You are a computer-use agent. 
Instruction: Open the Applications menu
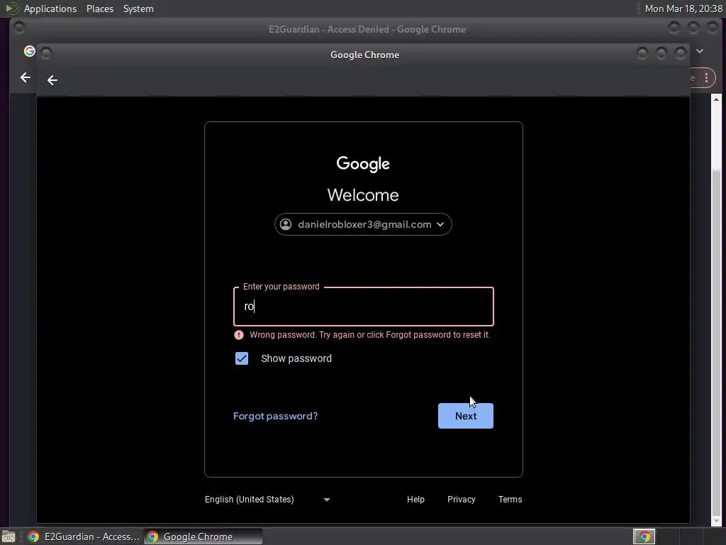pyautogui.click(x=50, y=9)
